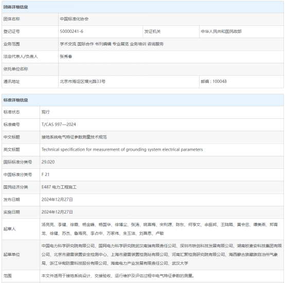Image resolution: width=285 pixels, height=283 pixels.
Task: Click the Chinese title 接地系统电气特征参数测量技术规范
Action: point(74,137)
